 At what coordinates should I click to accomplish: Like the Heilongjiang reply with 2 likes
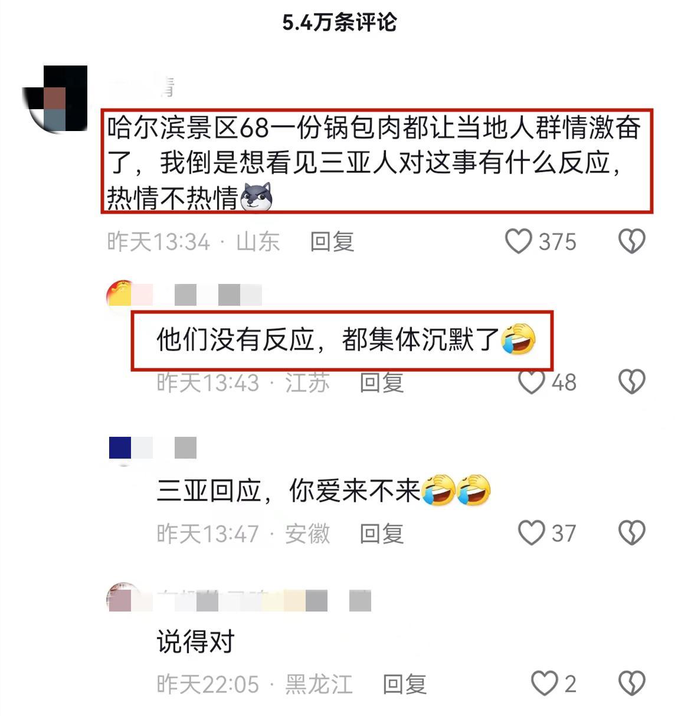pos(544,684)
